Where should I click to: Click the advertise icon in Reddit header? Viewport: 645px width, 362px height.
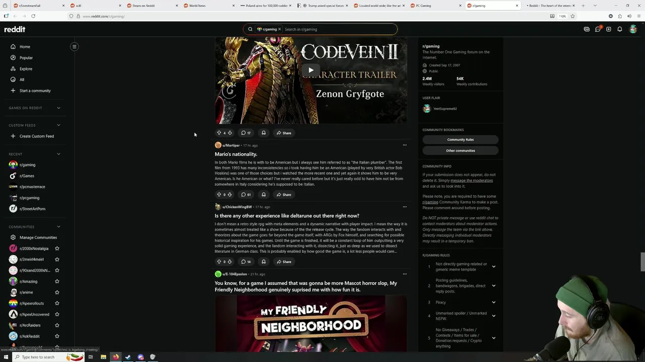point(587,29)
